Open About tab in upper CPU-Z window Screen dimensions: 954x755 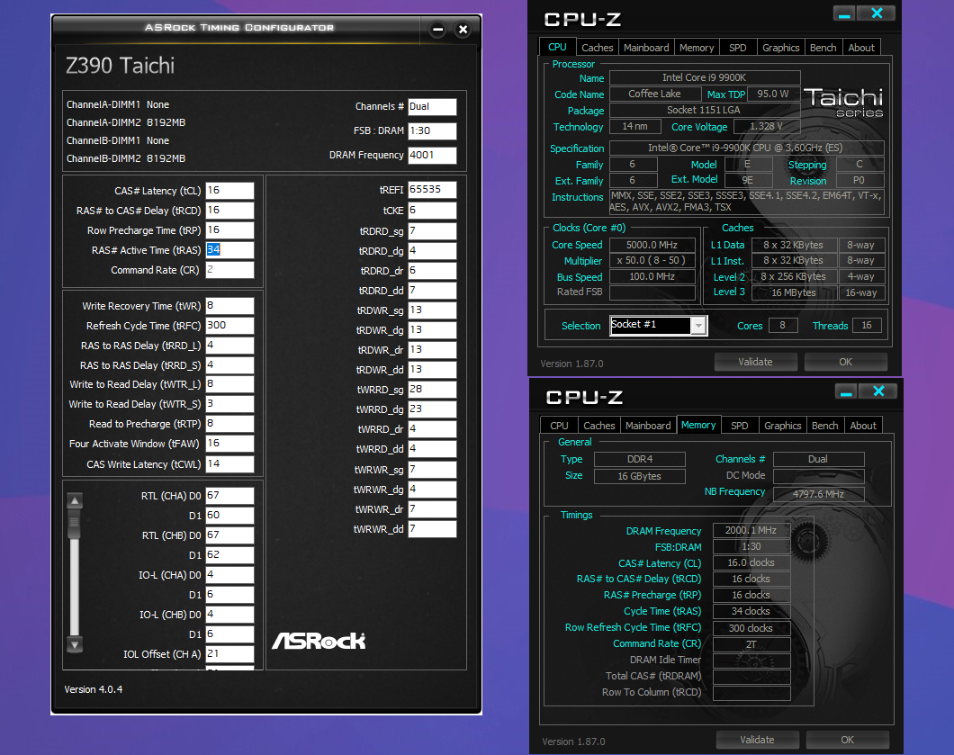point(861,48)
